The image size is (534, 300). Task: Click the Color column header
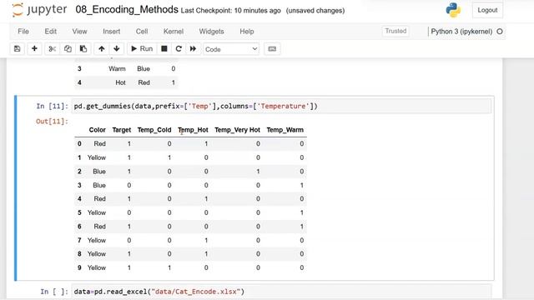pos(97,130)
